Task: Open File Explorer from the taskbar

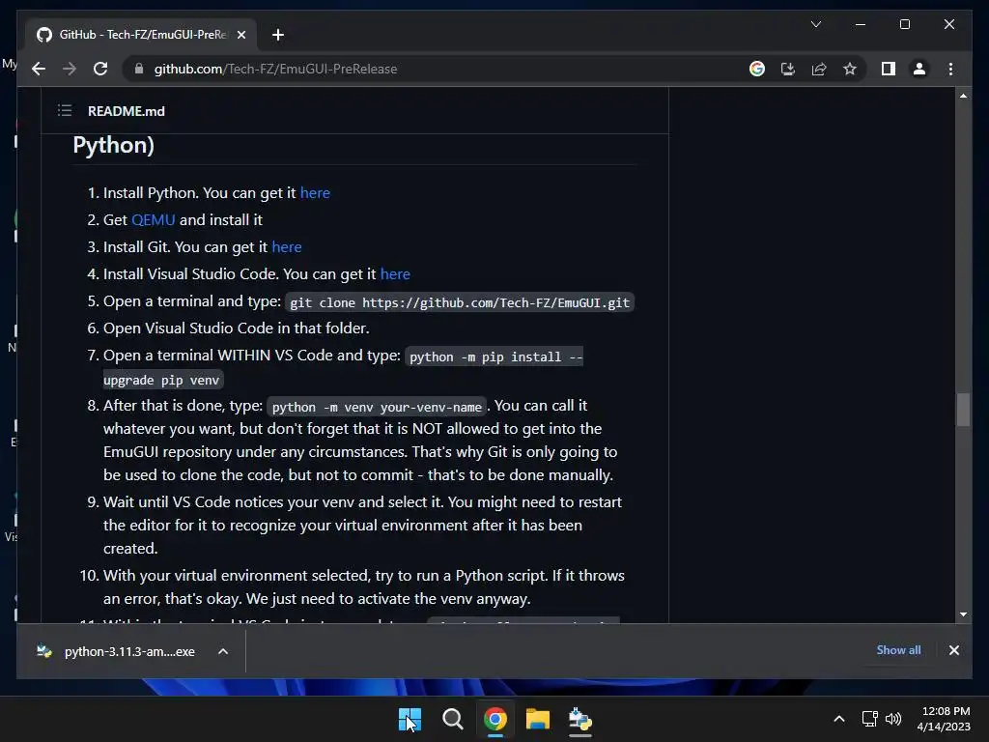Action: pos(537,719)
